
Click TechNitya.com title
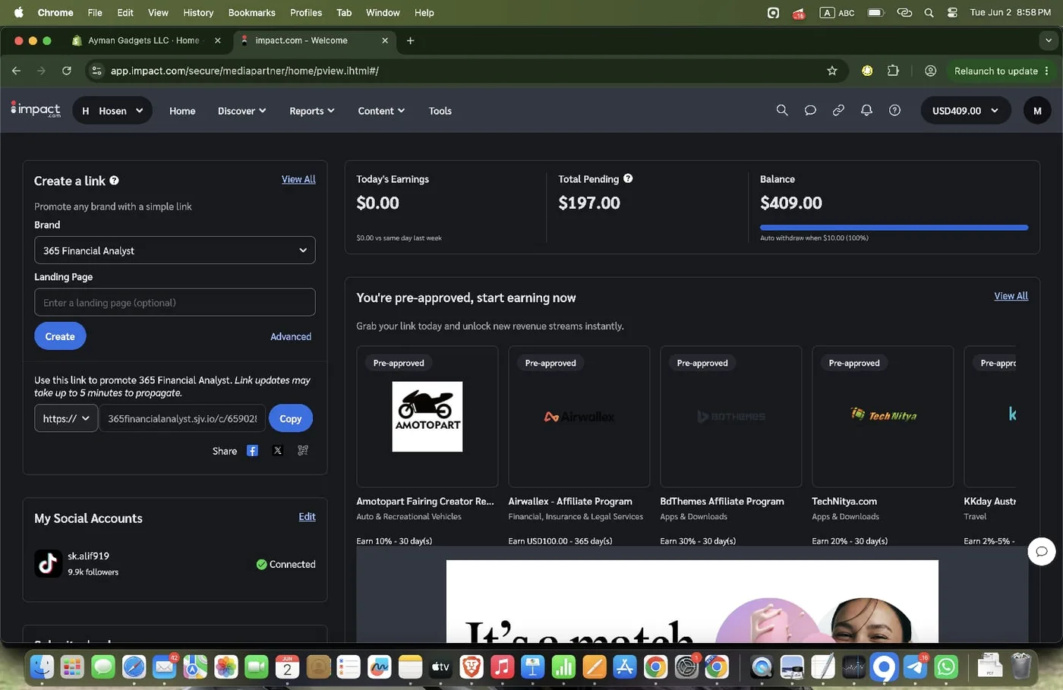click(844, 501)
